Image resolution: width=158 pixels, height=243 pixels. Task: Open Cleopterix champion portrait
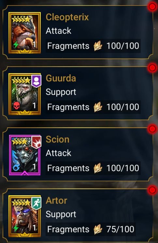coord(24,33)
